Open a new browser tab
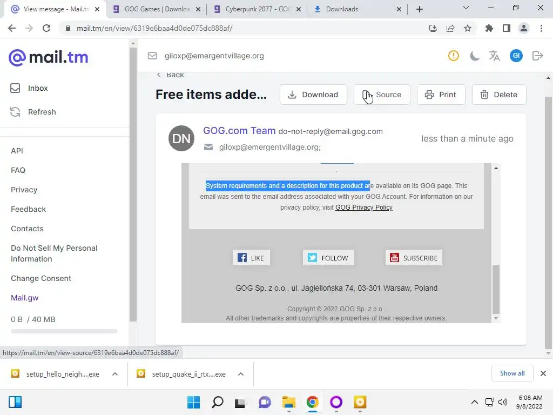Screen dimensions: 553x415 (x=419, y=9)
